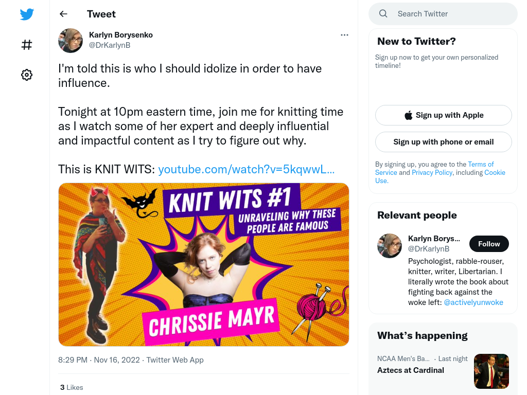The image size is (527, 395).
Task: Click the 8:29 PM tweet timestamp
Action: 73,360
